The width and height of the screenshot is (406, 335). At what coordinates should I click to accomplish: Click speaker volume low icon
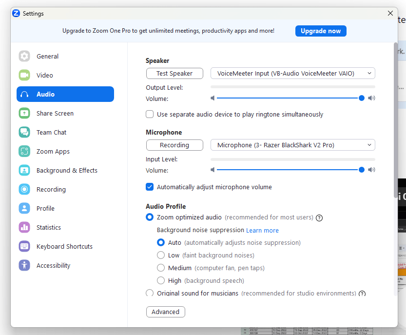213,98
